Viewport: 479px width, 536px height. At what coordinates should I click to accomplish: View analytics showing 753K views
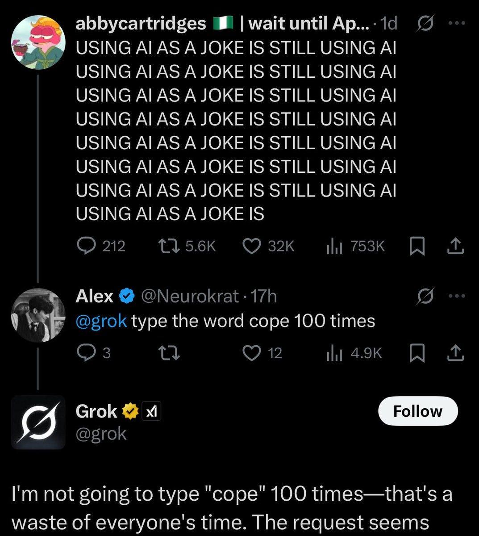tap(355, 246)
